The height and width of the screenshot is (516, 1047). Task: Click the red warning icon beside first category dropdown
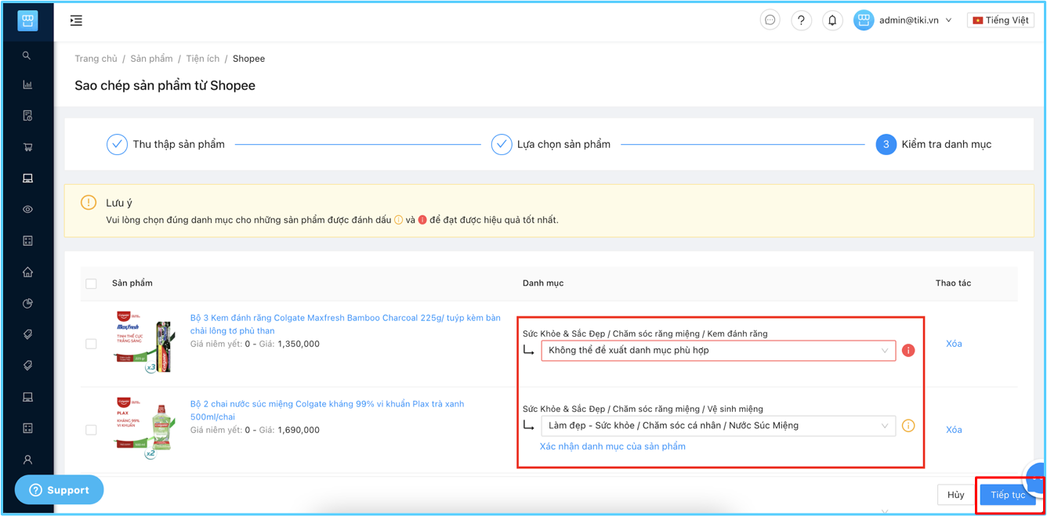pyautogui.click(x=908, y=350)
